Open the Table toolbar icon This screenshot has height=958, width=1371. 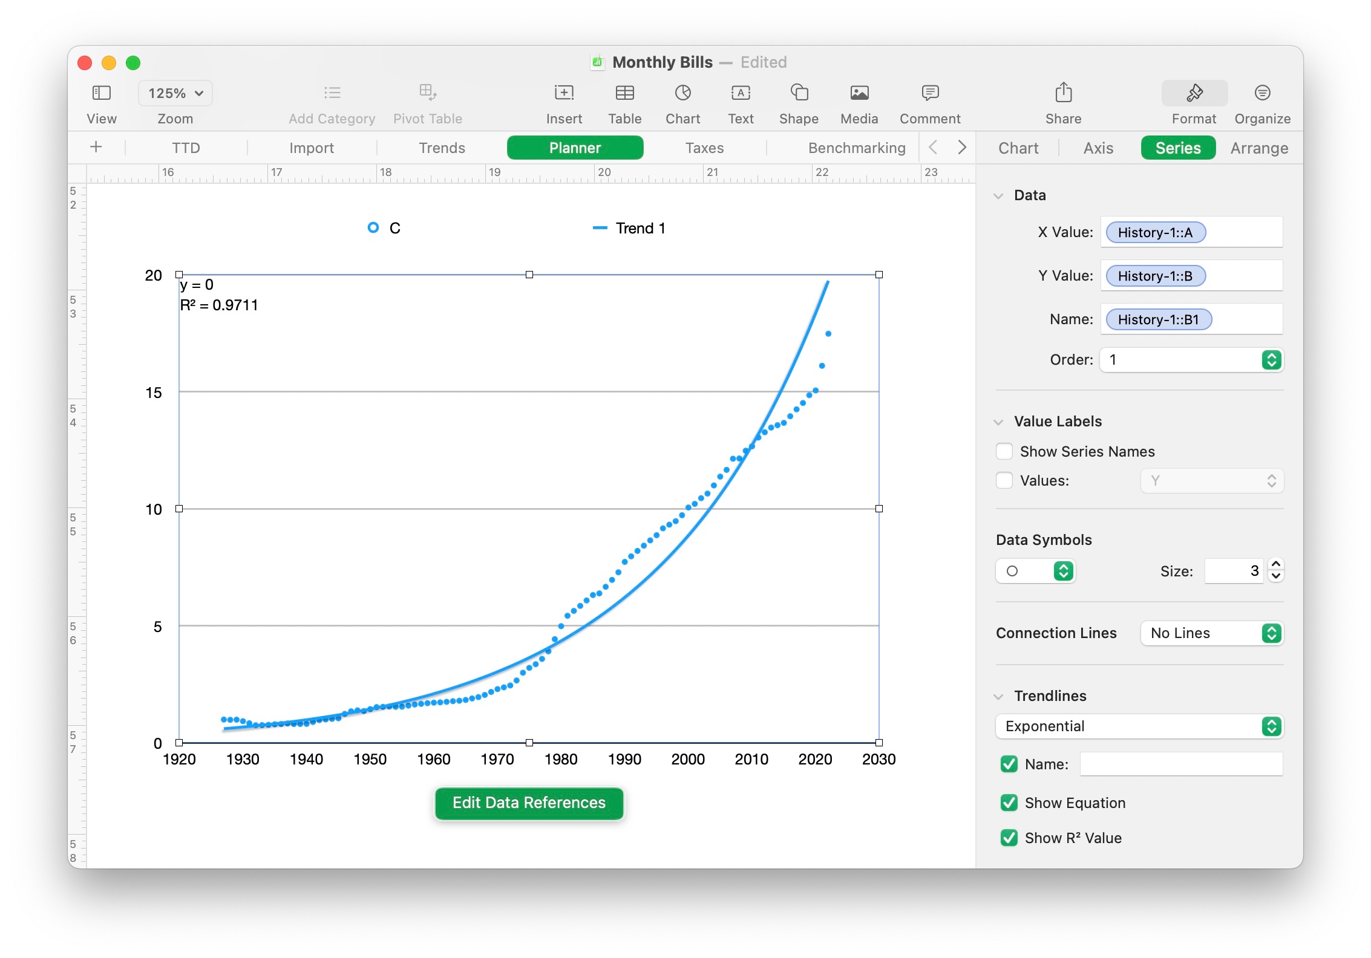pyautogui.click(x=624, y=93)
